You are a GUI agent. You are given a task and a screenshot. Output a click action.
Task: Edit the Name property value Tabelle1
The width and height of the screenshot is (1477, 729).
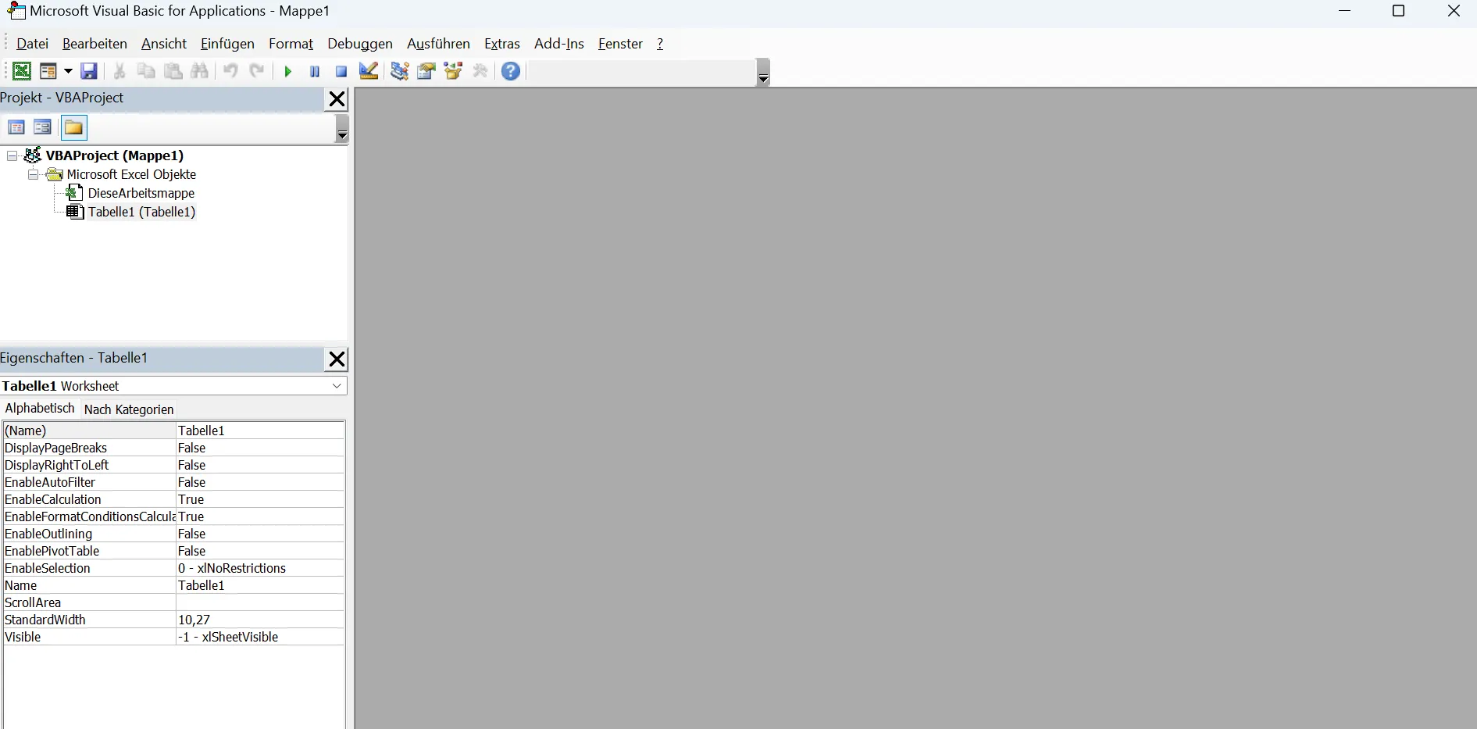260,585
